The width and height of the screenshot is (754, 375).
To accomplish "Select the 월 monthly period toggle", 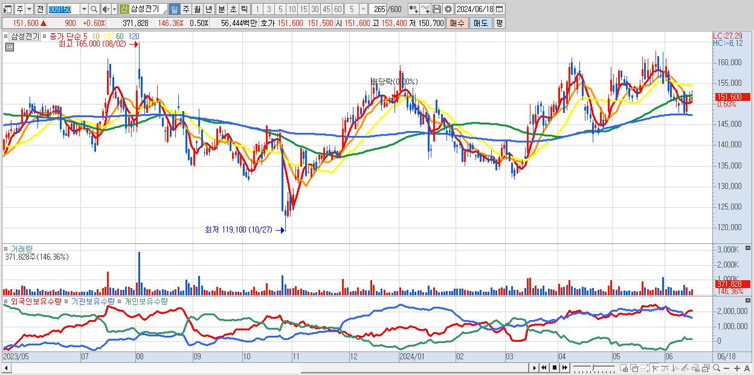I will [197, 9].
